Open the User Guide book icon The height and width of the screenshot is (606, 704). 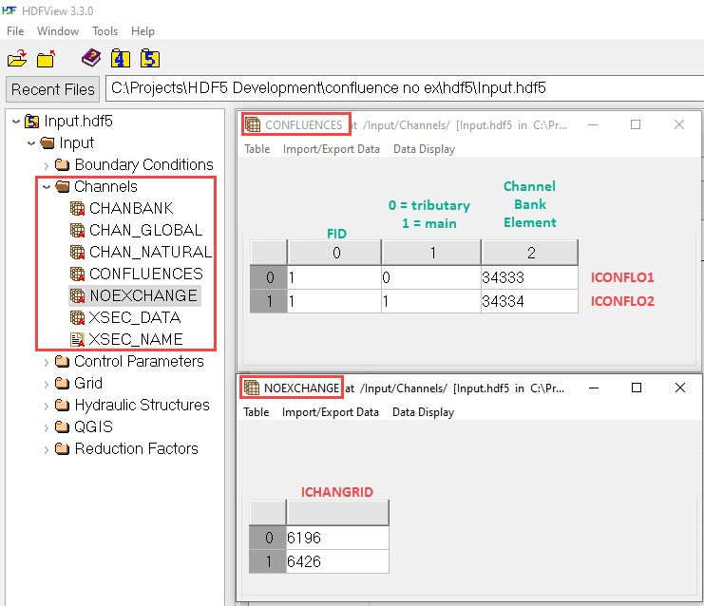click(x=91, y=59)
